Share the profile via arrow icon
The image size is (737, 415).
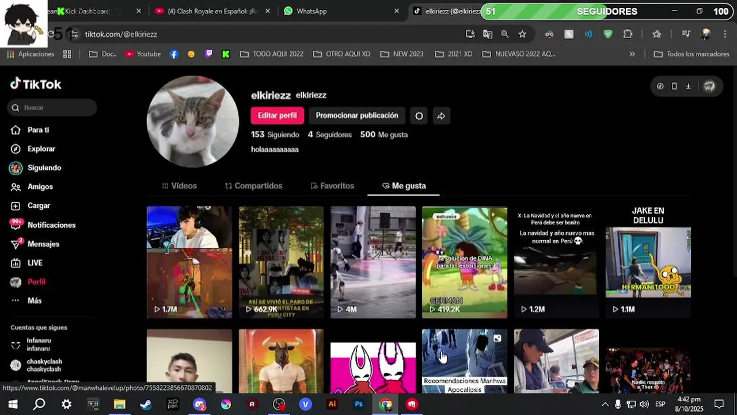pyautogui.click(x=441, y=116)
